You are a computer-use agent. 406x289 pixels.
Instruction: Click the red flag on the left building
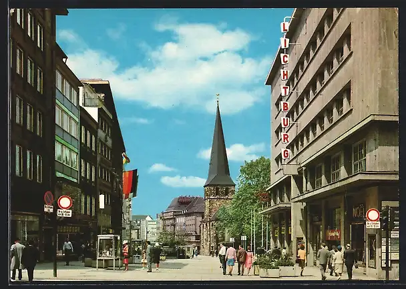click(130, 182)
